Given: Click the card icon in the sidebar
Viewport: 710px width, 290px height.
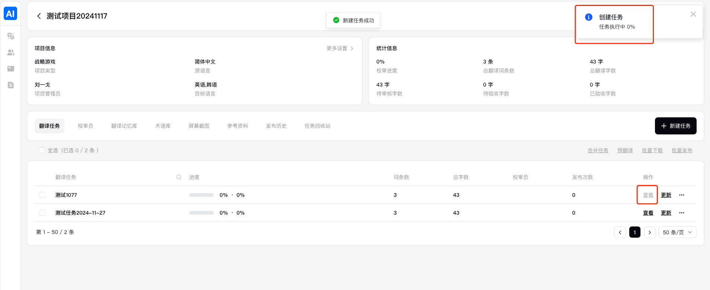Looking at the screenshot, I should click(x=11, y=69).
